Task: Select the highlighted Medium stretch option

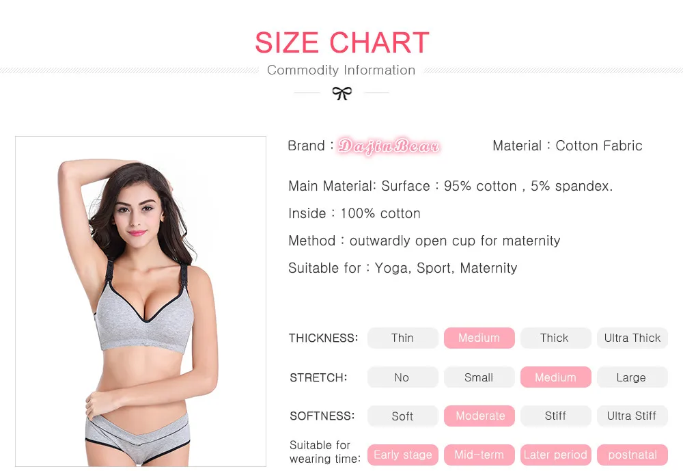Action: [555, 377]
